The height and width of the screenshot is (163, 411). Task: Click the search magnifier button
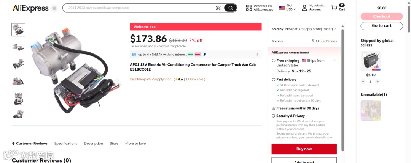click(230, 8)
